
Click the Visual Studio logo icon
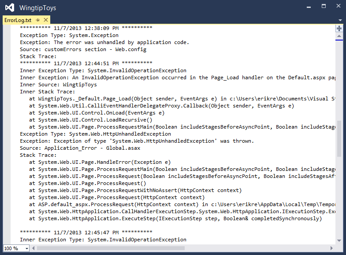(10, 8)
